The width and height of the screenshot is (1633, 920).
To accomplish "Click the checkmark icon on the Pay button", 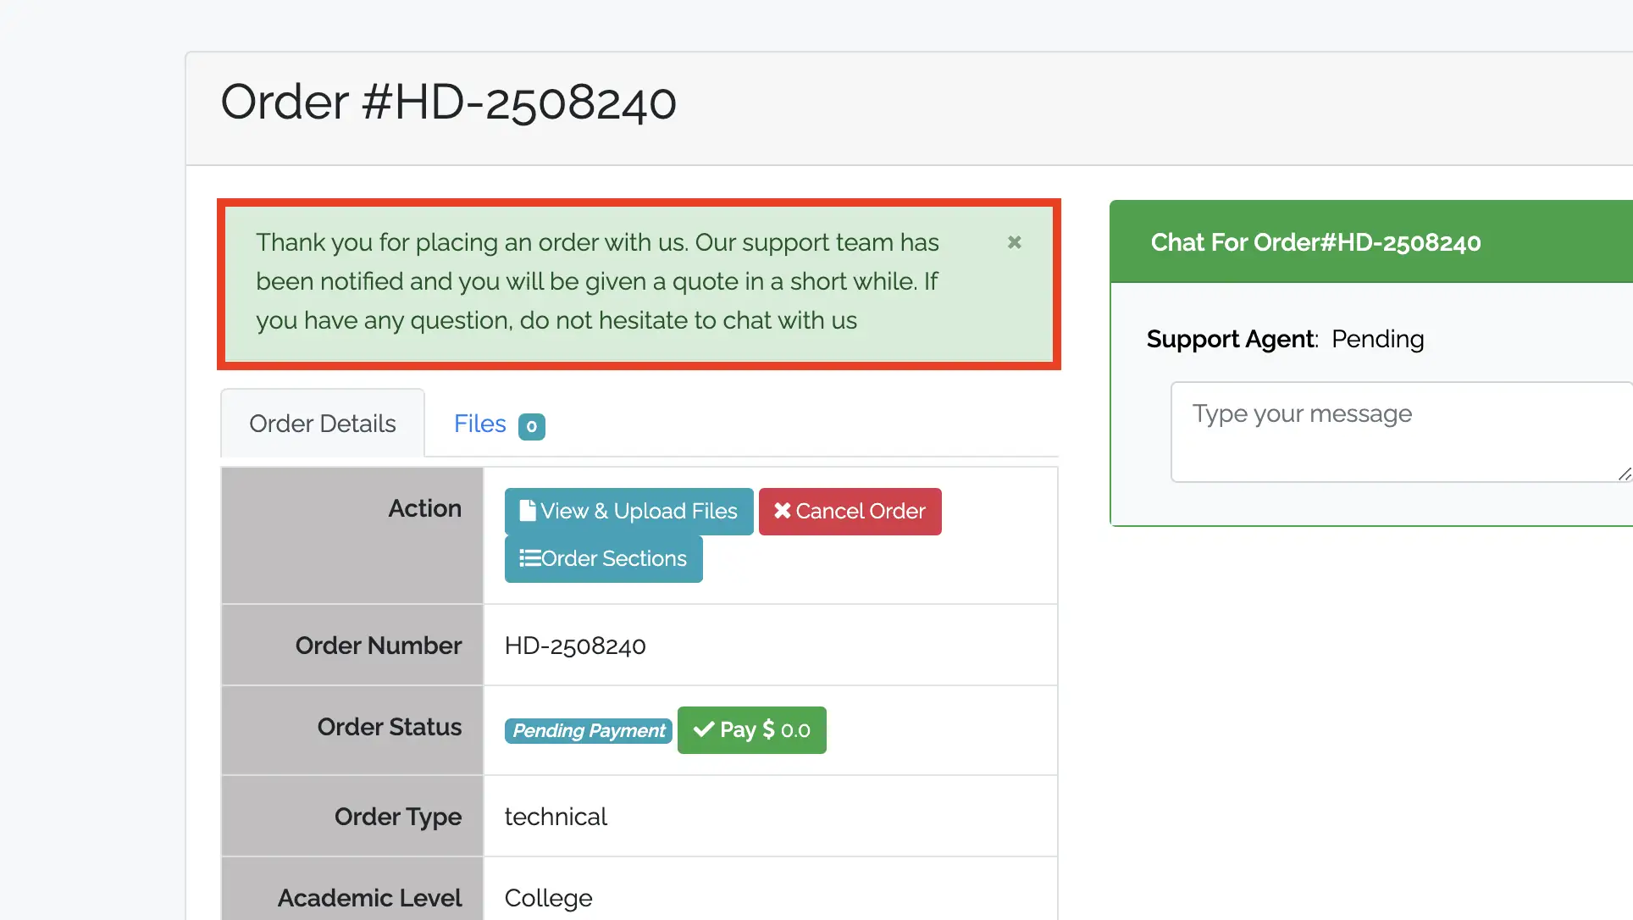I will pyautogui.click(x=703, y=729).
